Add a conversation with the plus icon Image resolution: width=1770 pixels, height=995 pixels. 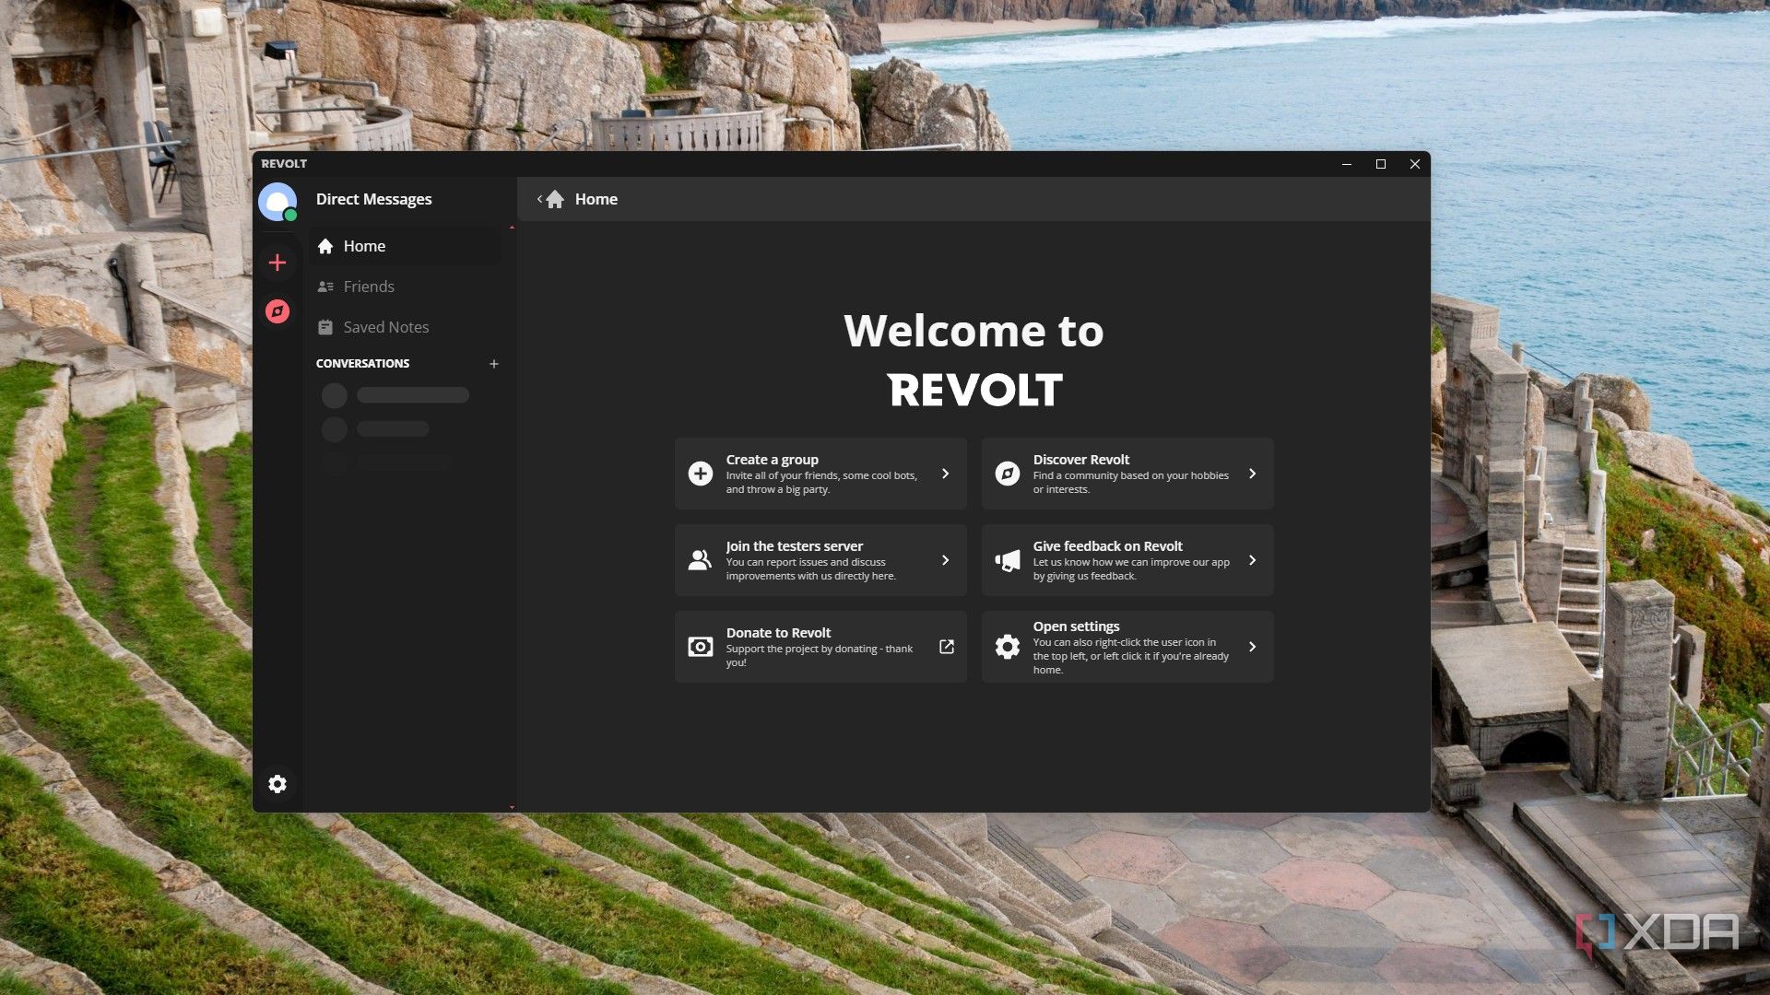494,364
